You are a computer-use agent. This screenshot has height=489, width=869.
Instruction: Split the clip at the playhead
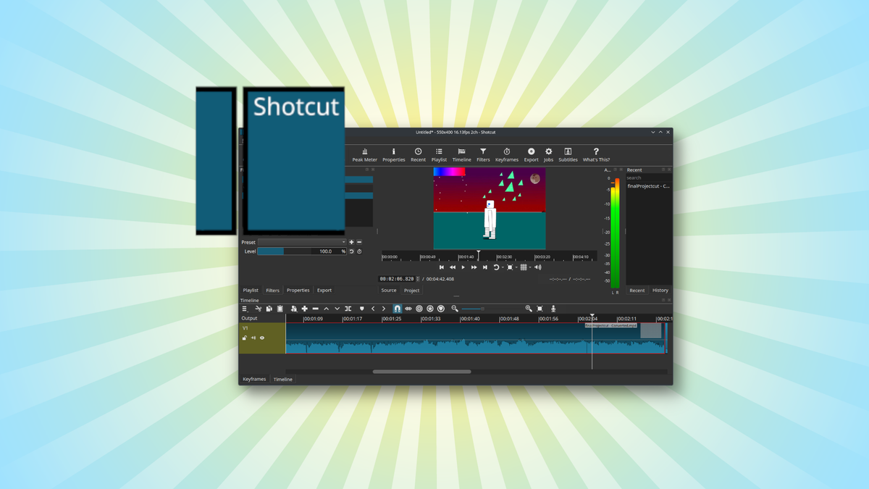348,309
